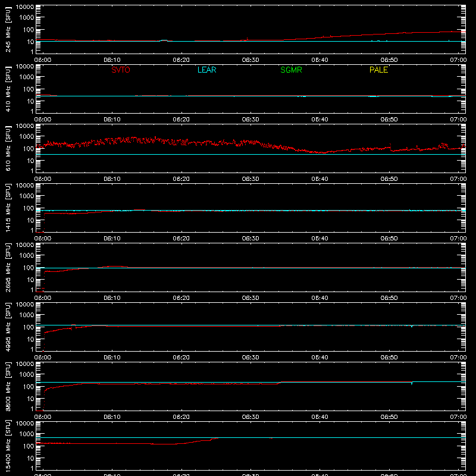Click the 06:30 tick under the 1415 MHz plot
Viewport: 476px width, 476px height.
[x=250, y=239]
